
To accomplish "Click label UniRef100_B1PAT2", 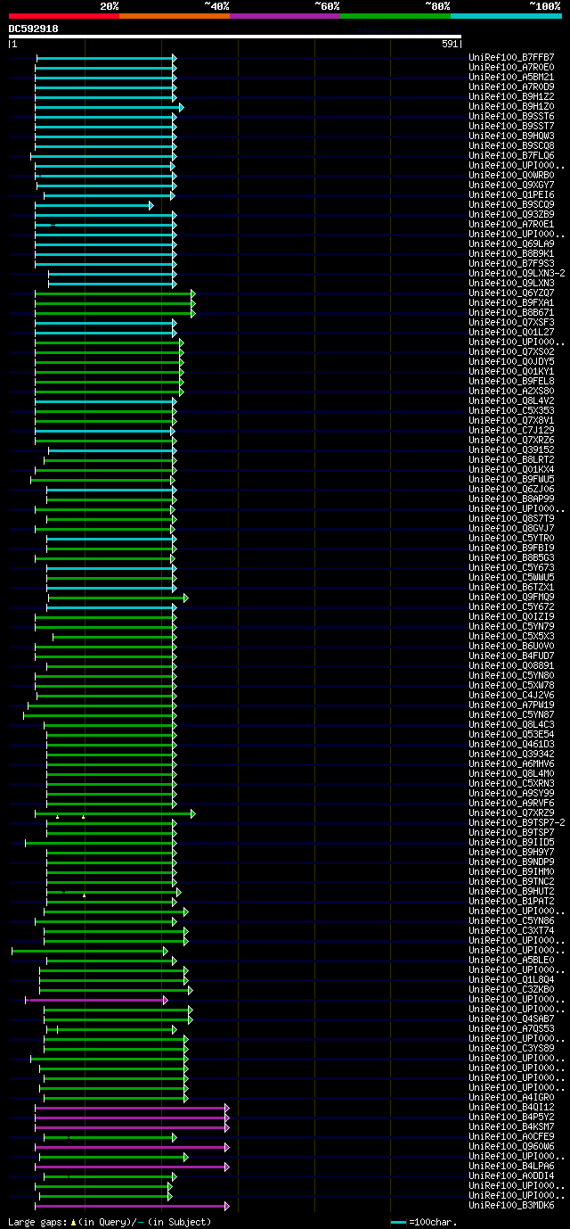I will point(511,901).
